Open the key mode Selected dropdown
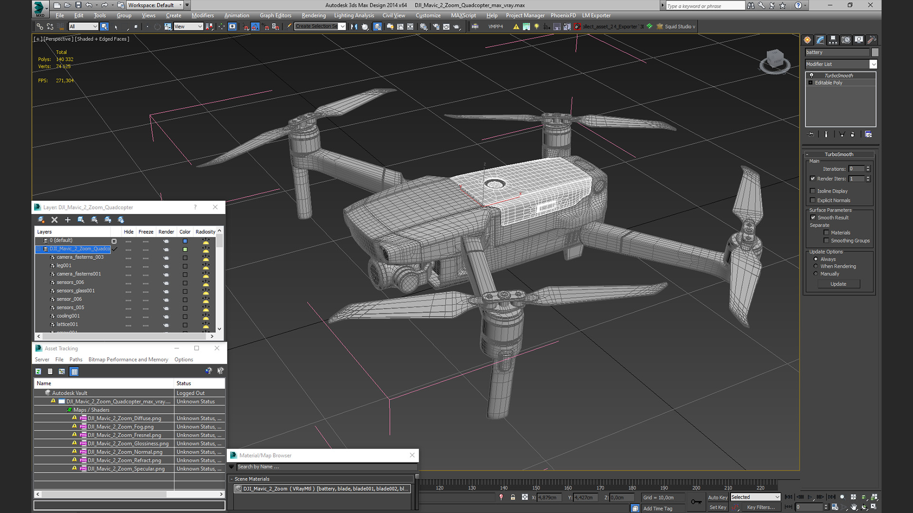This screenshot has height=513, width=913. (756, 497)
